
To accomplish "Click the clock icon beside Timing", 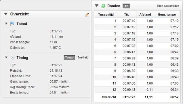I will pos(12,58).
